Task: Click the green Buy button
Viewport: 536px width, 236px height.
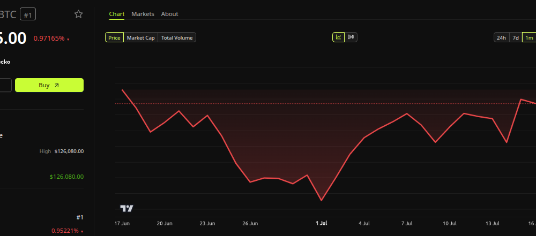Action: coord(49,85)
